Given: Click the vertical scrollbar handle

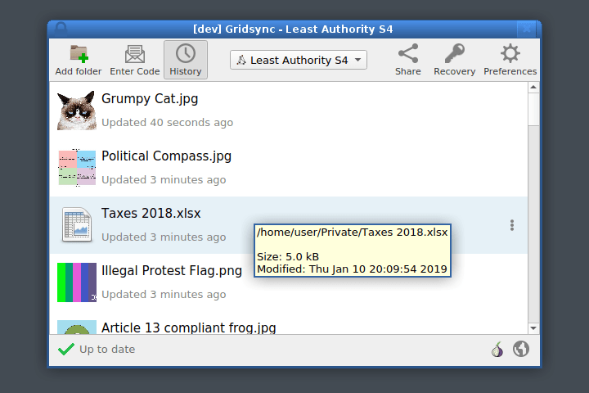Looking at the screenshot, I should tap(533, 109).
